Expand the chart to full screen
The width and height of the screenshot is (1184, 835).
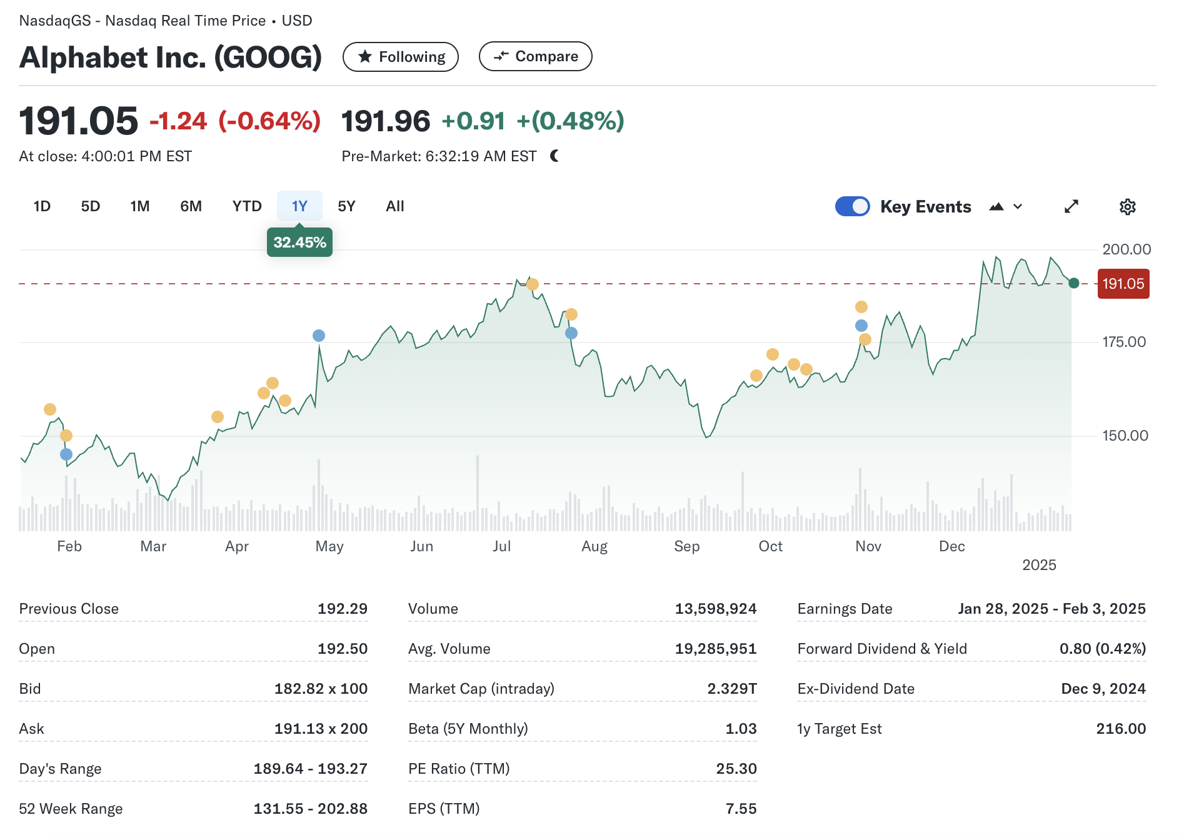(x=1071, y=207)
